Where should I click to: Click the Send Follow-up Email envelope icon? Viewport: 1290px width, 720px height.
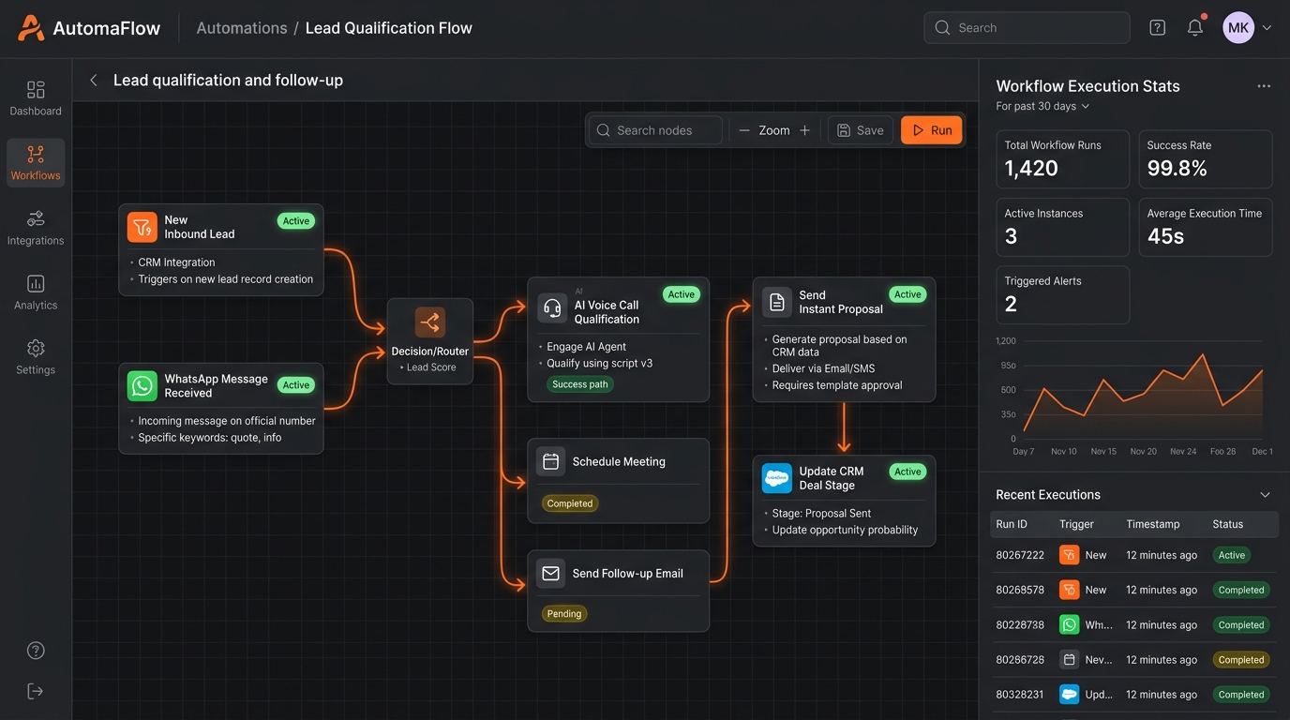(x=551, y=573)
